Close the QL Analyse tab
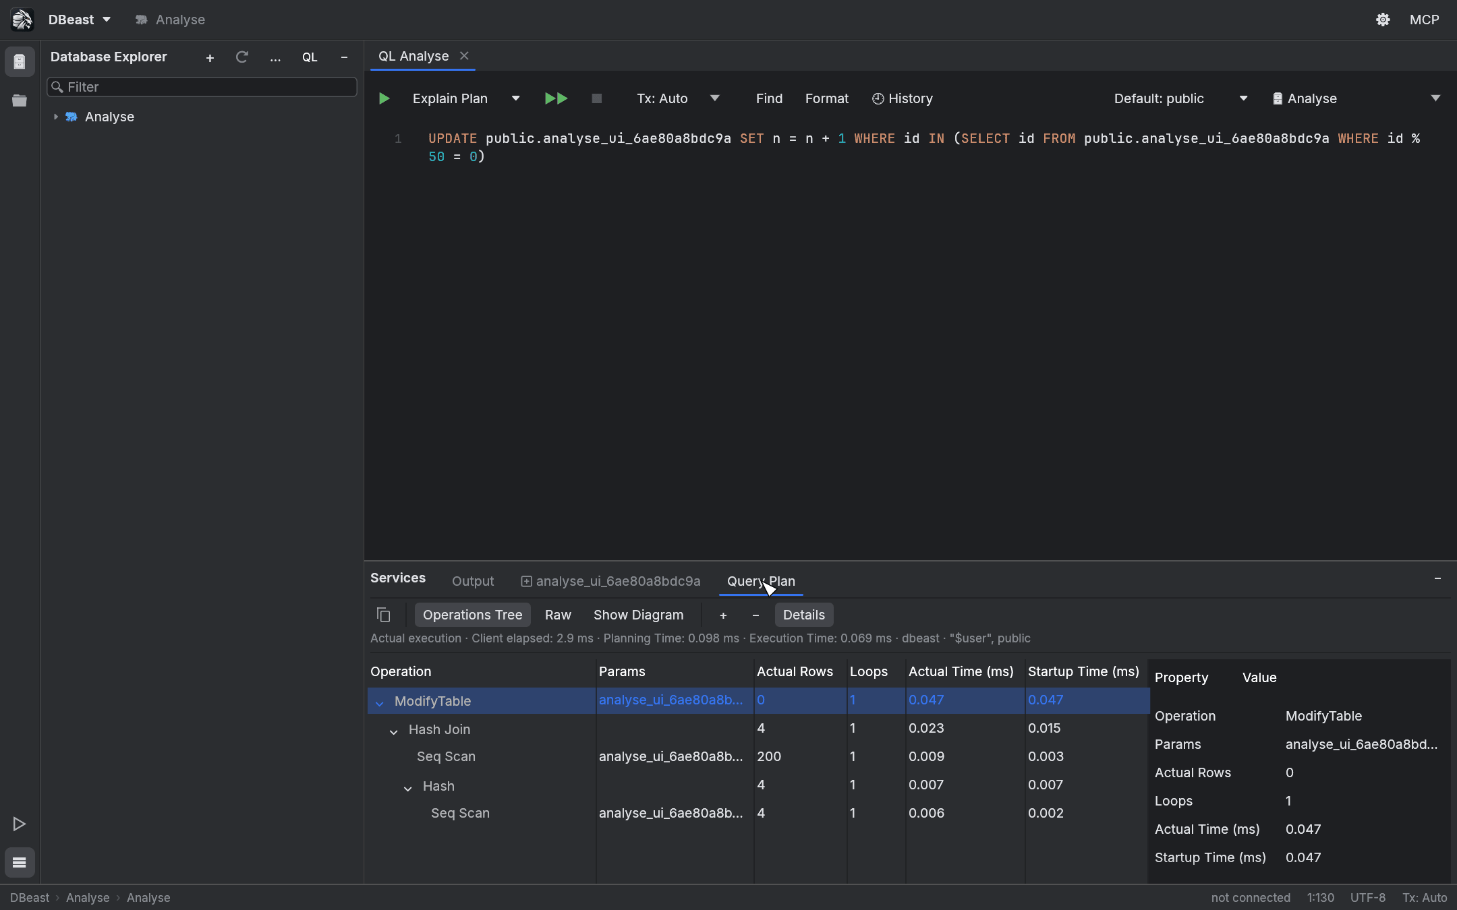 pyautogui.click(x=464, y=56)
